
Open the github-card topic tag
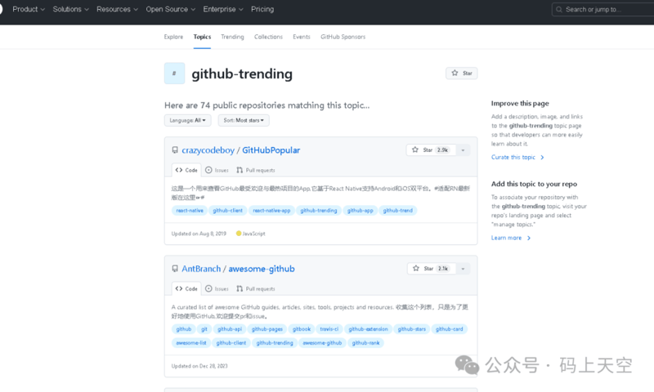(x=449, y=329)
